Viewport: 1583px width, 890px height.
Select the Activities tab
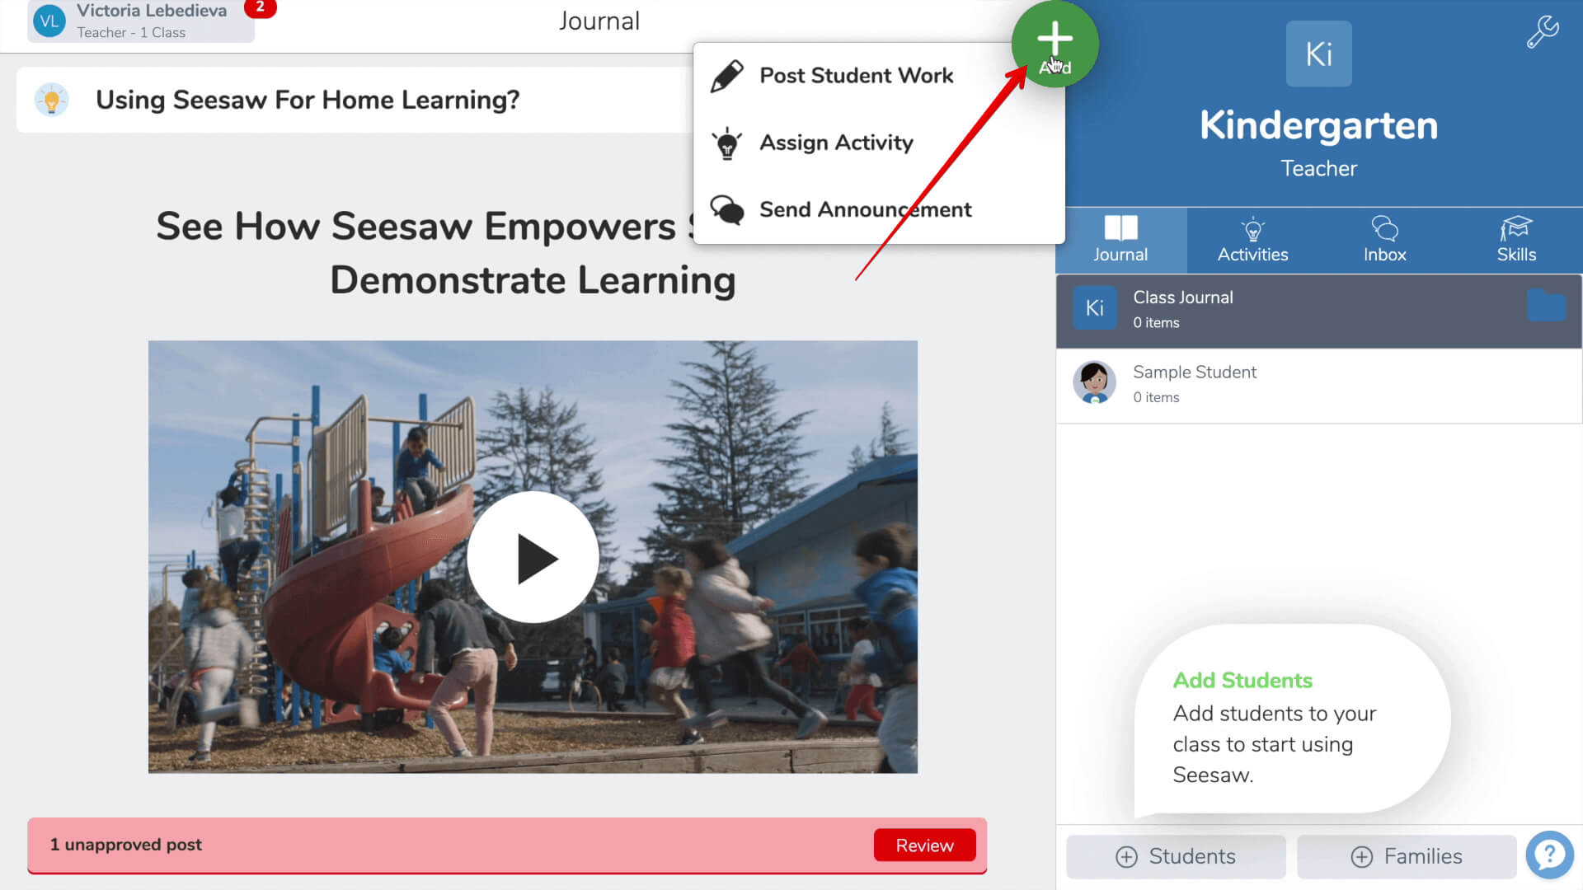coord(1252,238)
